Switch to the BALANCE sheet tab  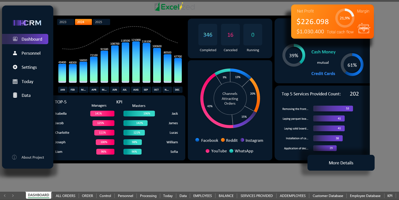tap(226, 196)
